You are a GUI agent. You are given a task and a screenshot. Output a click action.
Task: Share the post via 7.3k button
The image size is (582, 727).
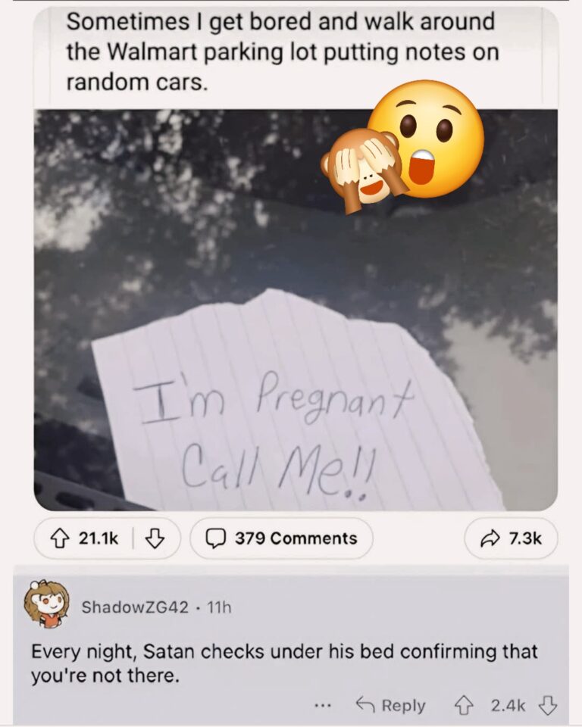[x=511, y=538]
